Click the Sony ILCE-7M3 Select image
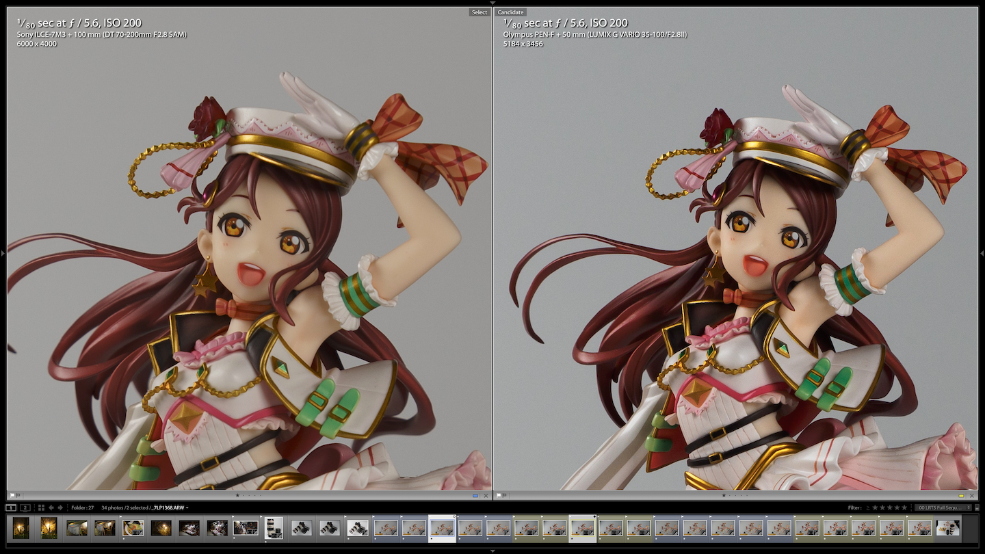Image resolution: width=985 pixels, height=554 pixels. pos(250,250)
